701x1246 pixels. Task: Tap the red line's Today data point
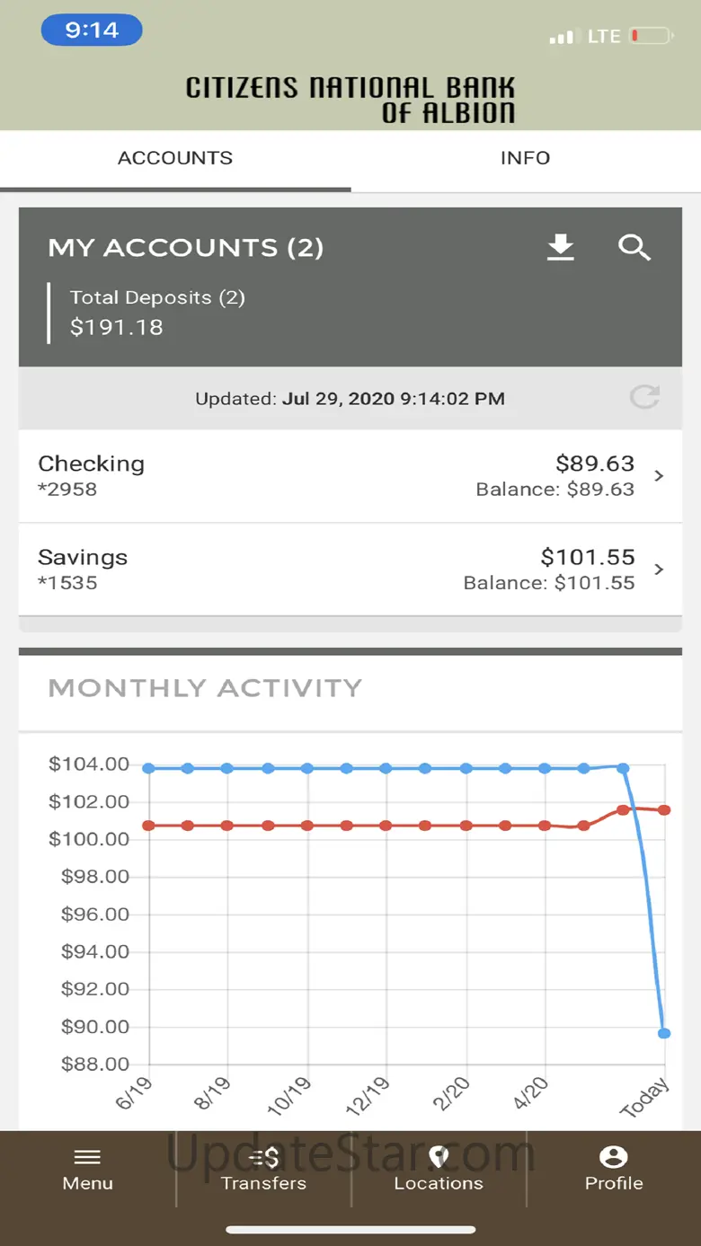tap(663, 810)
